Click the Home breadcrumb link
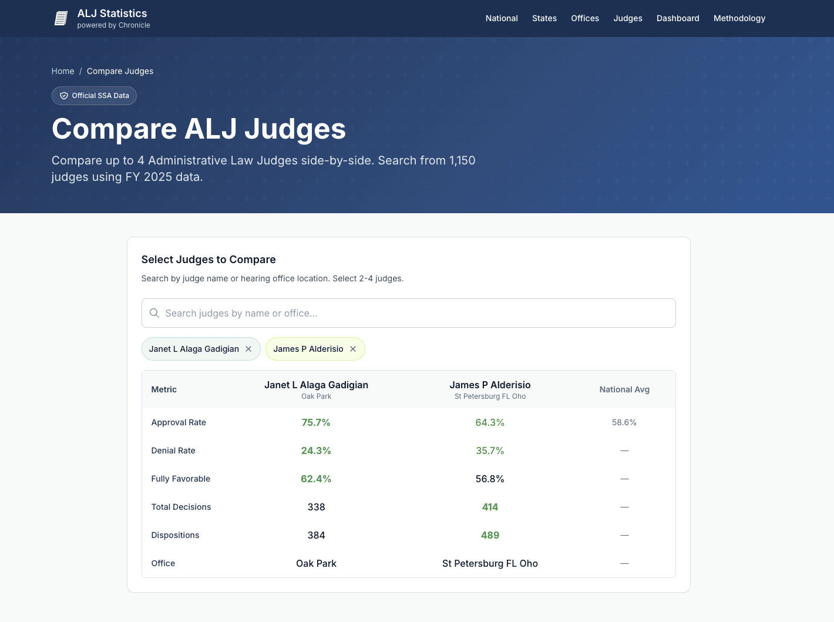The height and width of the screenshot is (622, 834). [x=63, y=71]
